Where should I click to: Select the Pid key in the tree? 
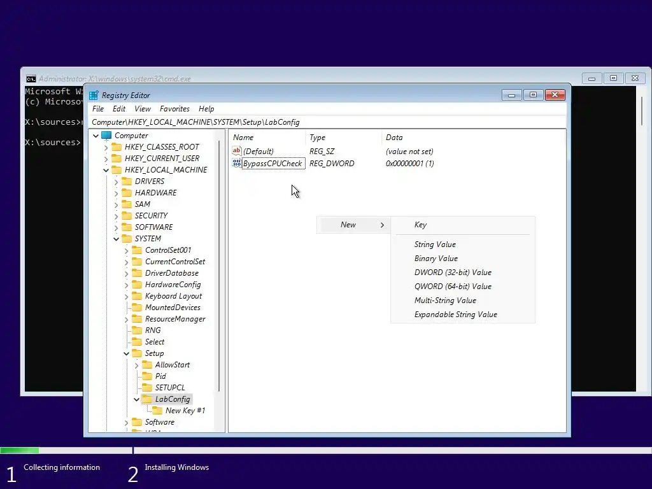[x=160, y=376]
